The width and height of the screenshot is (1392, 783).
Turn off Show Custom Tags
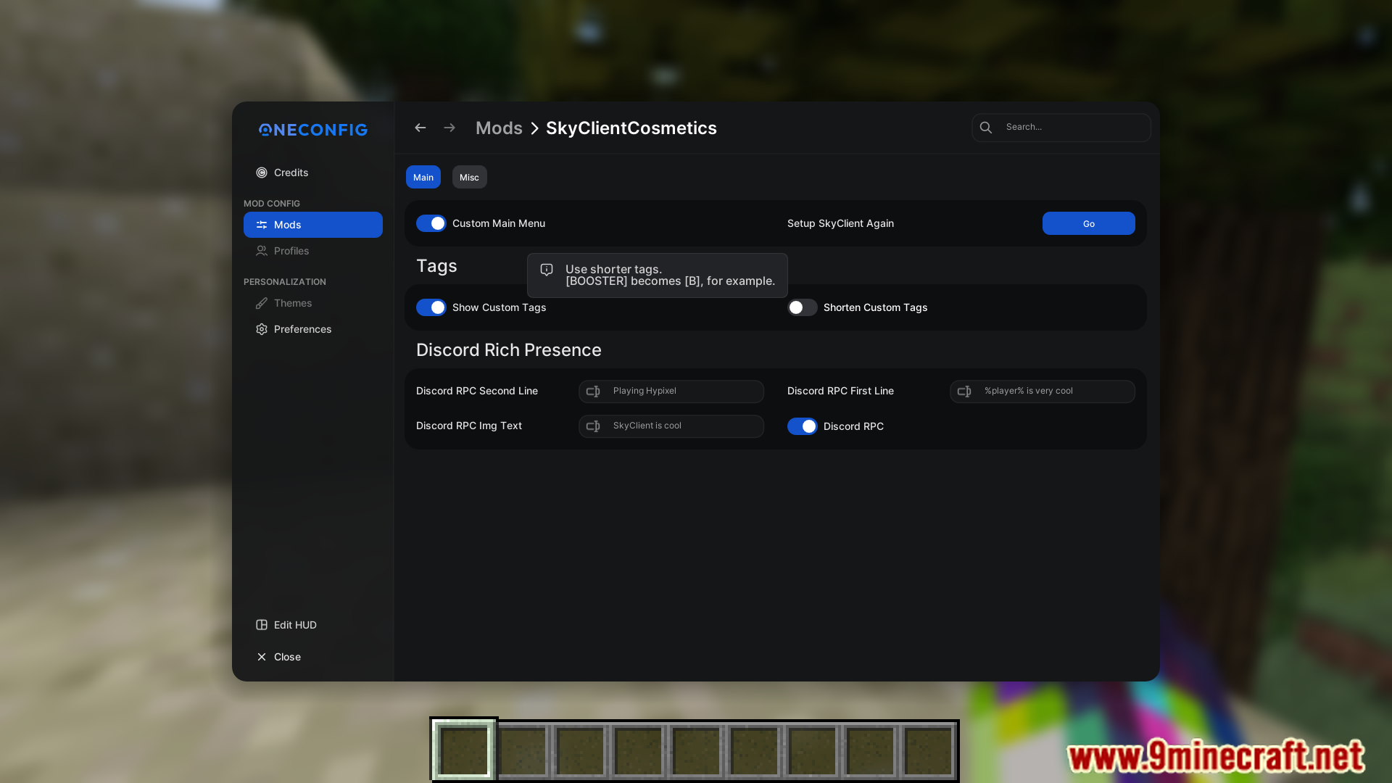point(431,307)
